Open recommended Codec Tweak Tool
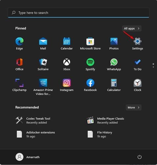 click(33, 120)
